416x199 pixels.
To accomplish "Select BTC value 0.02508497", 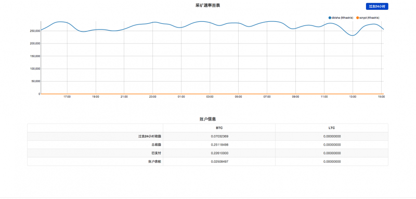I will click(x=219, y=162).
